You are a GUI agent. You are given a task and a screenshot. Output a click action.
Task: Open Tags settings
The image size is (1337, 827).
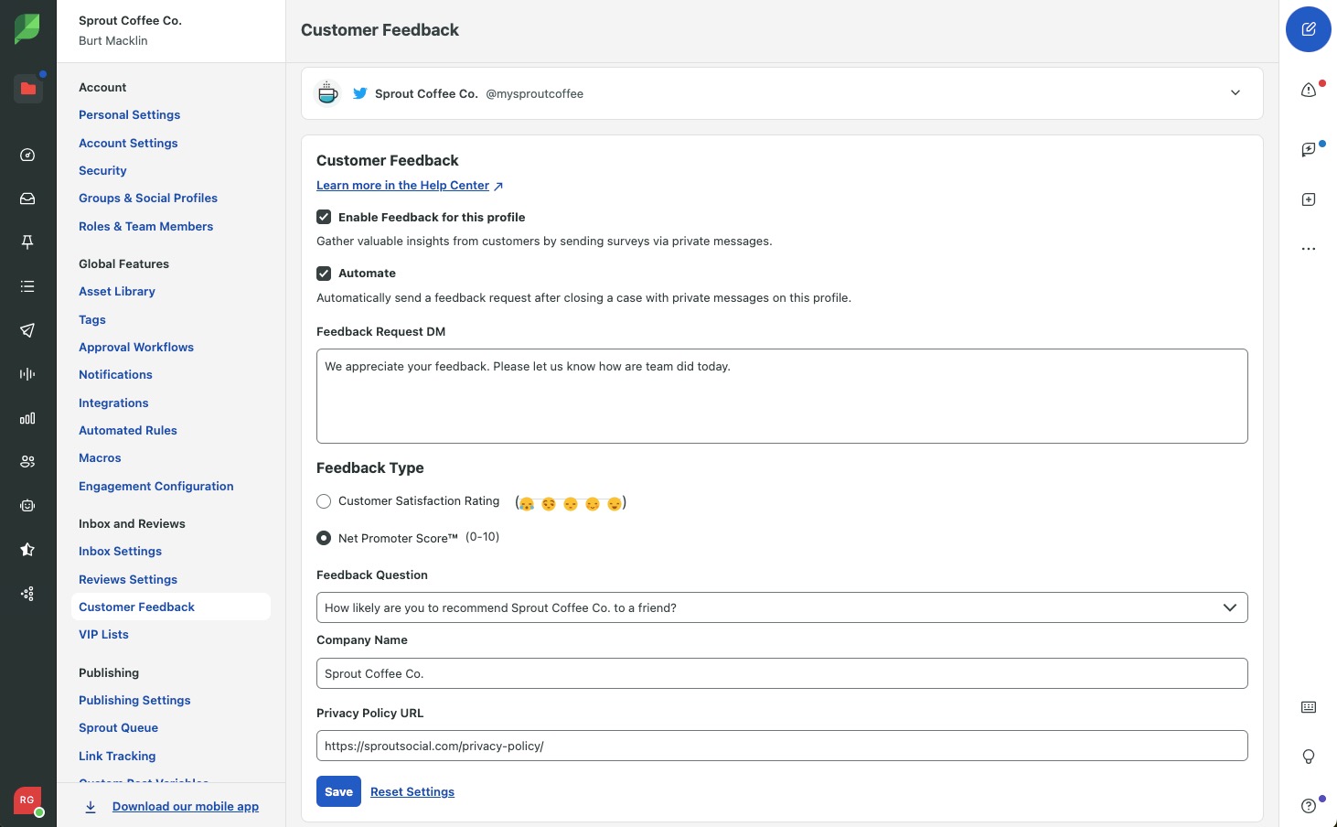[92, 320]
